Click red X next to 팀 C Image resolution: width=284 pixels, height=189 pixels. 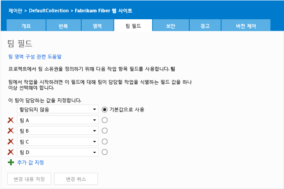(11, 141)
